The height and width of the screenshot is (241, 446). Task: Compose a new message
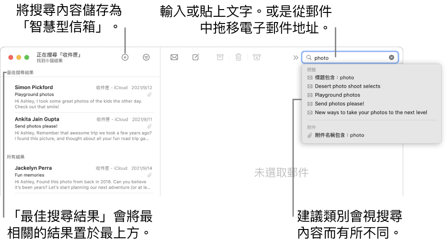pos(195,57)
